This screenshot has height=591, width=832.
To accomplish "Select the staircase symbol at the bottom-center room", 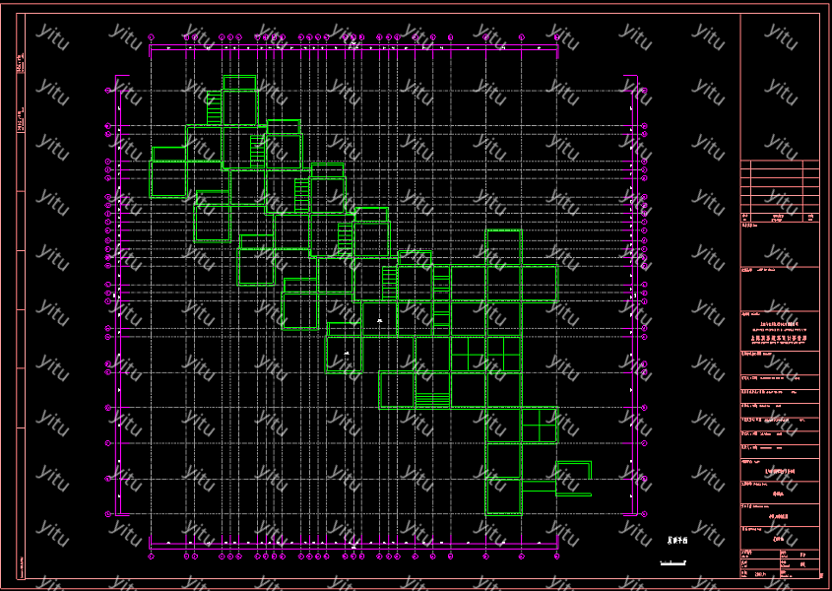I will pos(432,399).
